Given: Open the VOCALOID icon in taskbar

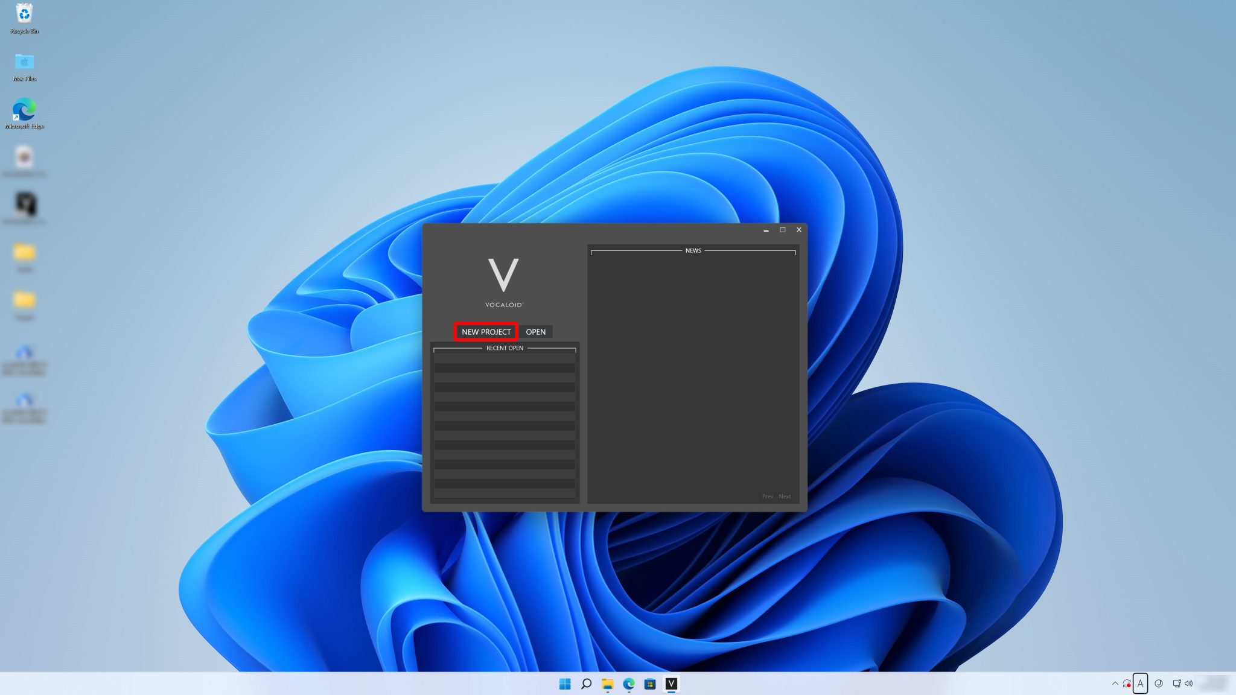Looking at the screenshot, I should click(x=671, y=684).
